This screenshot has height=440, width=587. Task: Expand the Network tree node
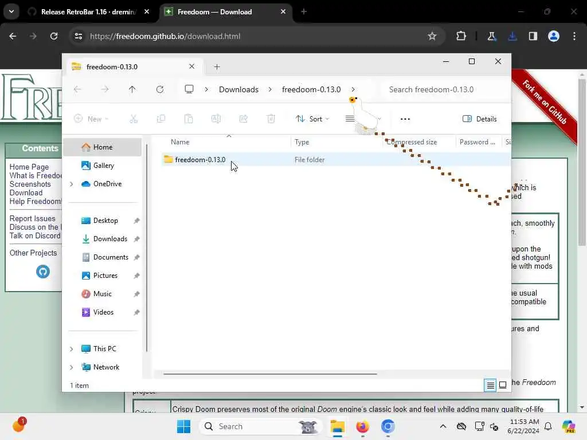72,367
